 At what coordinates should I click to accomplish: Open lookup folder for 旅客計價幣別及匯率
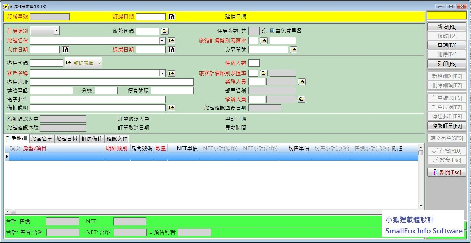click(x=264, y=73)
